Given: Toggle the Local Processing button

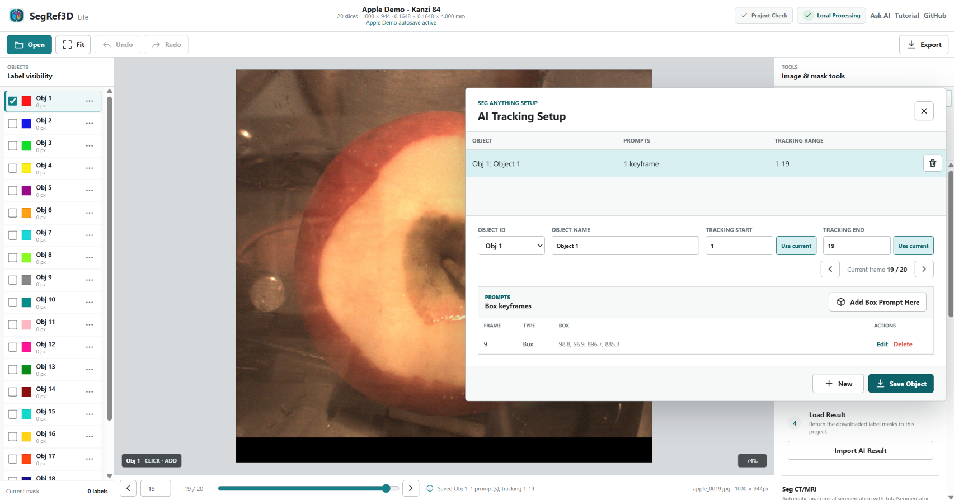Looking at the screenshot, I should [831, 16].
